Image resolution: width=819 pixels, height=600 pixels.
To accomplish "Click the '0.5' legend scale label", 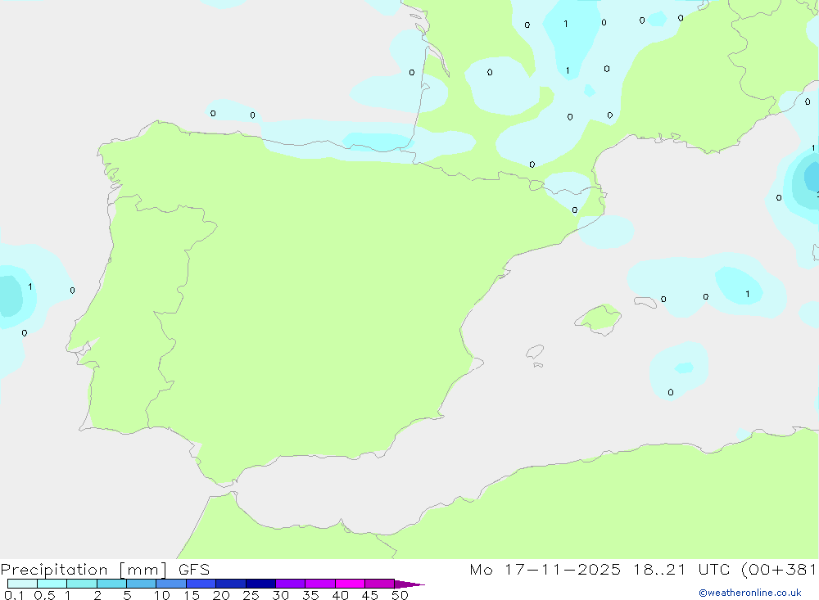I will click(44, 595).
